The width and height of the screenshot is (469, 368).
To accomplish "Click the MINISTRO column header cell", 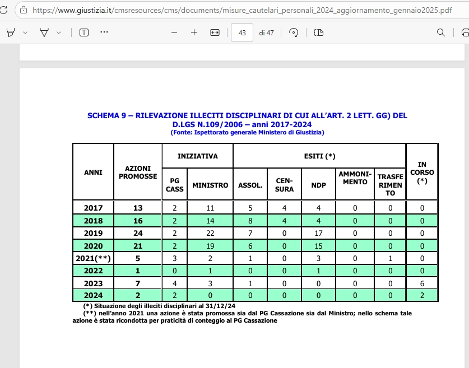I will 210,185.
